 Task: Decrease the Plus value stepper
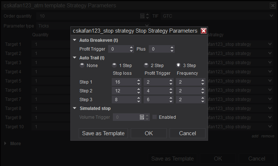point(172,51)
